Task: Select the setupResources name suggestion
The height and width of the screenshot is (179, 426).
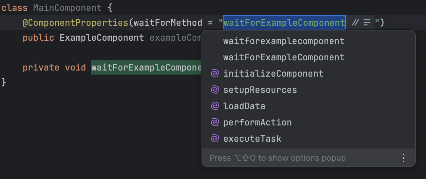Action: tap(260, 90)
